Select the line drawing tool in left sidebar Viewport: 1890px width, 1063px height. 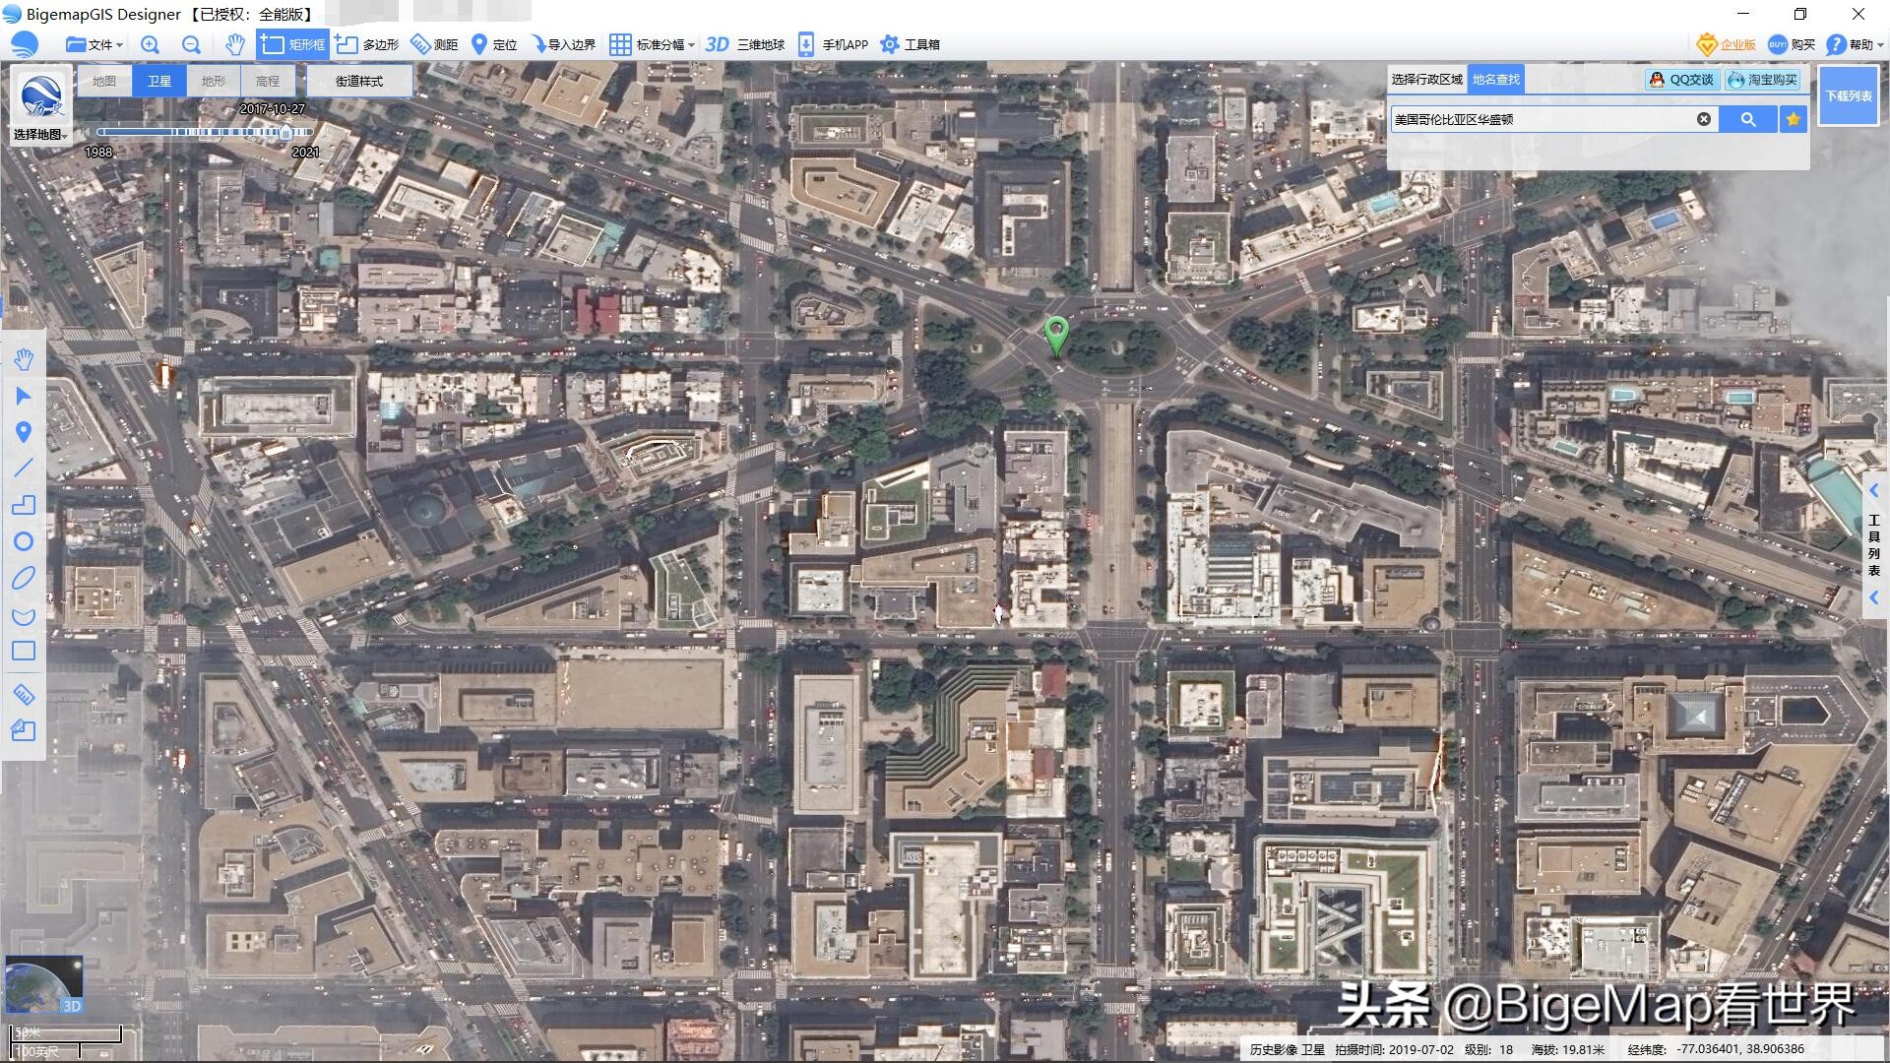[x=24, y=468]
